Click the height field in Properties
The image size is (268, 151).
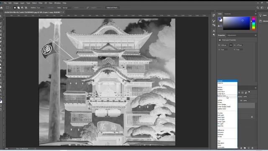240,45
